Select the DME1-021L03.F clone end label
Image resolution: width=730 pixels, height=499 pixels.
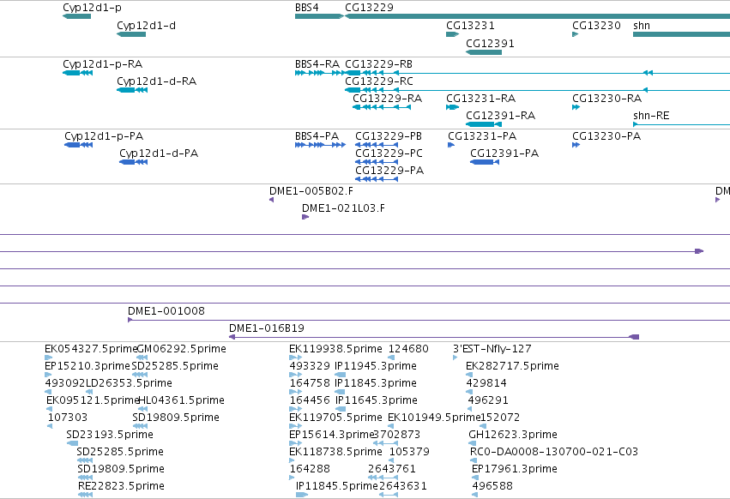pyautogui.click(x=344, y=208)
